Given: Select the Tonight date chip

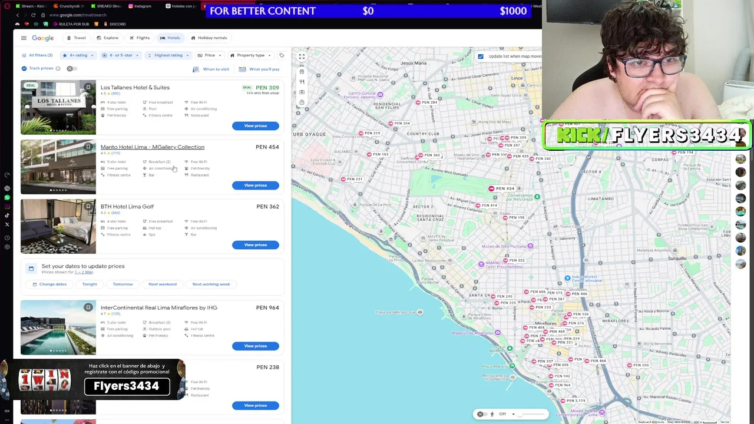Looking at the screenshot, I should pos(90,284).
